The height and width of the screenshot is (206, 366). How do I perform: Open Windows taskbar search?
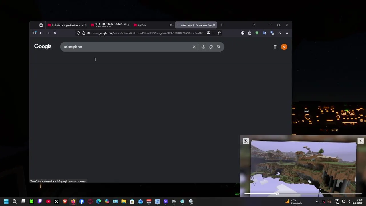point(15,201)
